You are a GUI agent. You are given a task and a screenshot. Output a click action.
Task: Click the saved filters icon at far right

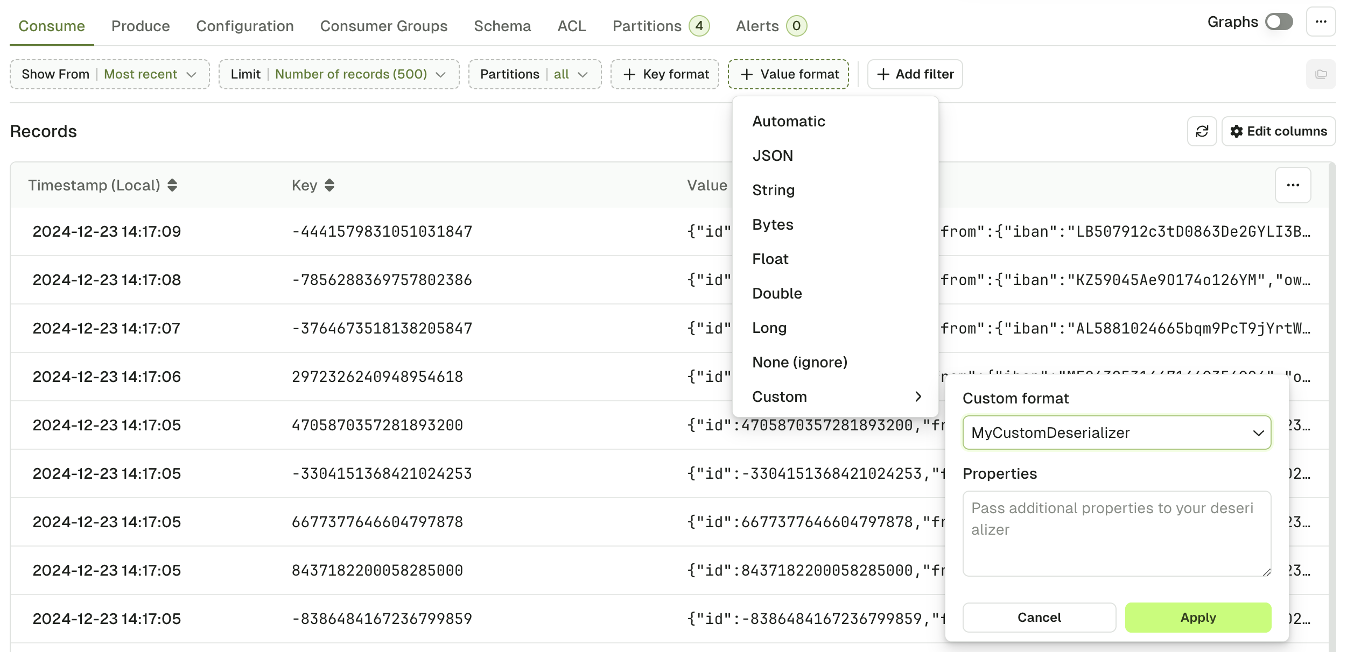[1321, 74]
